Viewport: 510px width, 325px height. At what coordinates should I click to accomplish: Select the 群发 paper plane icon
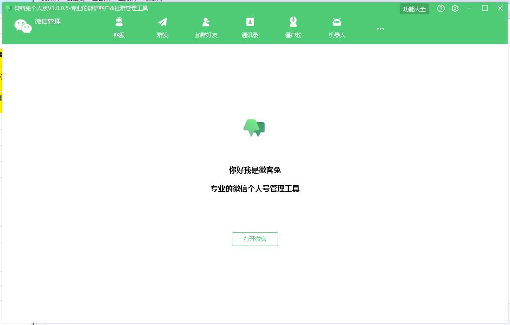(163, 22)
